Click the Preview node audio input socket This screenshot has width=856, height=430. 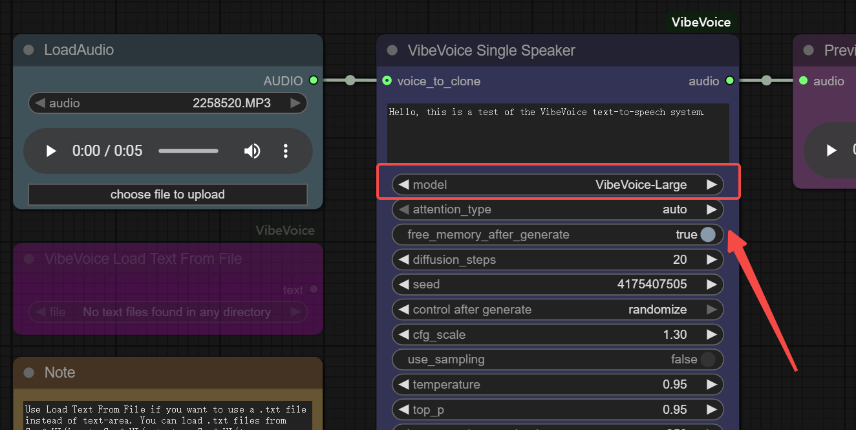click(803, 81)
